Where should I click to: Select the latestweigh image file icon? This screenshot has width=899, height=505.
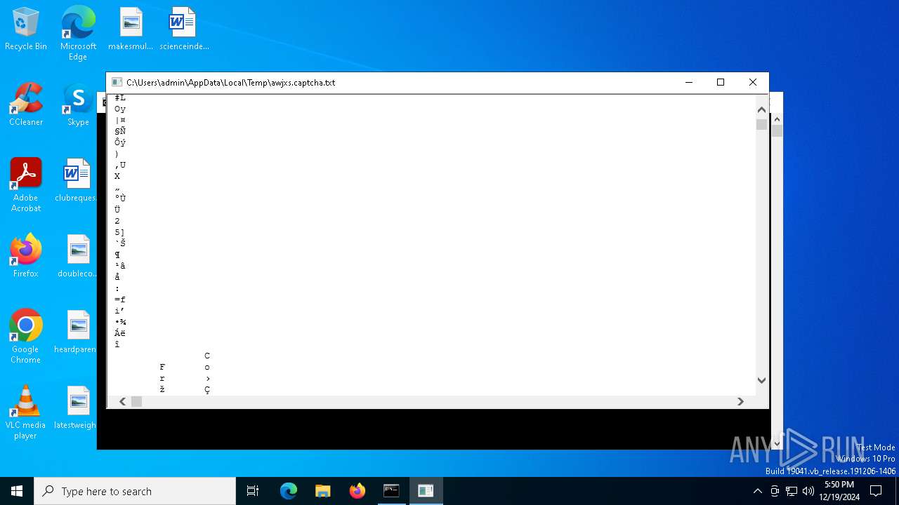(76, 408)
